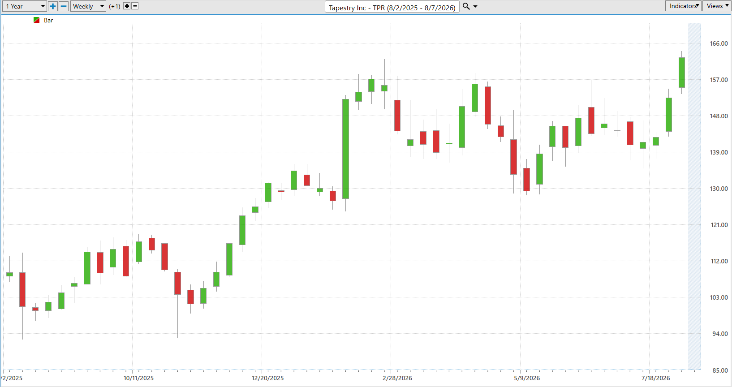Click the blue minus range decrease icon
Image resolution: width=732 pixels, height=387 pixels.
(64, 6)
